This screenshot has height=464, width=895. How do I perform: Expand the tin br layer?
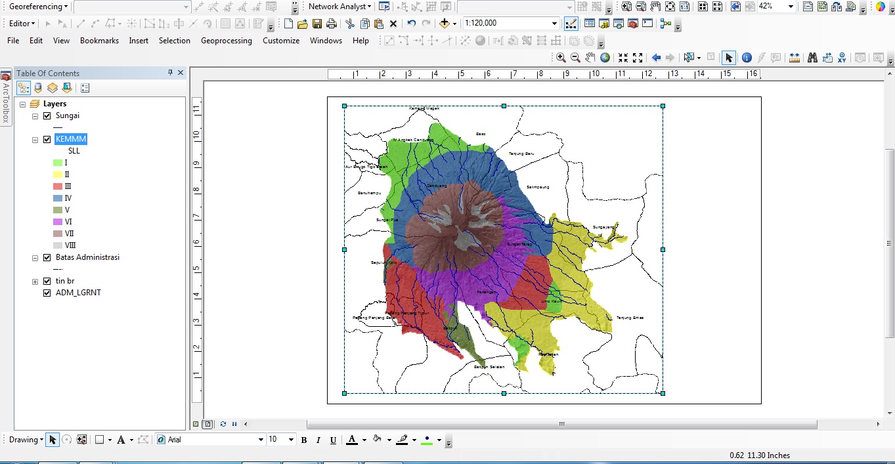click(x=35, y=281)
